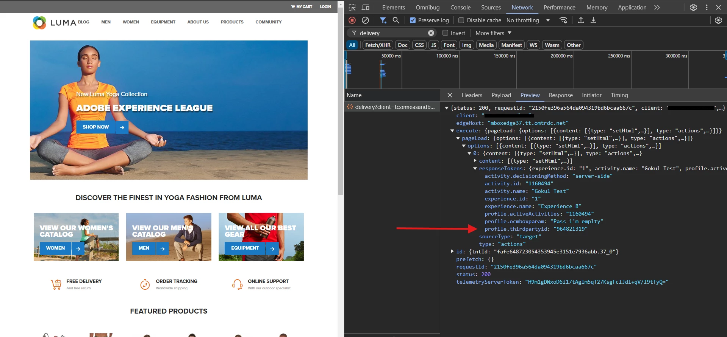Open the Headers tab
The image size is (727, 337).
472,95
